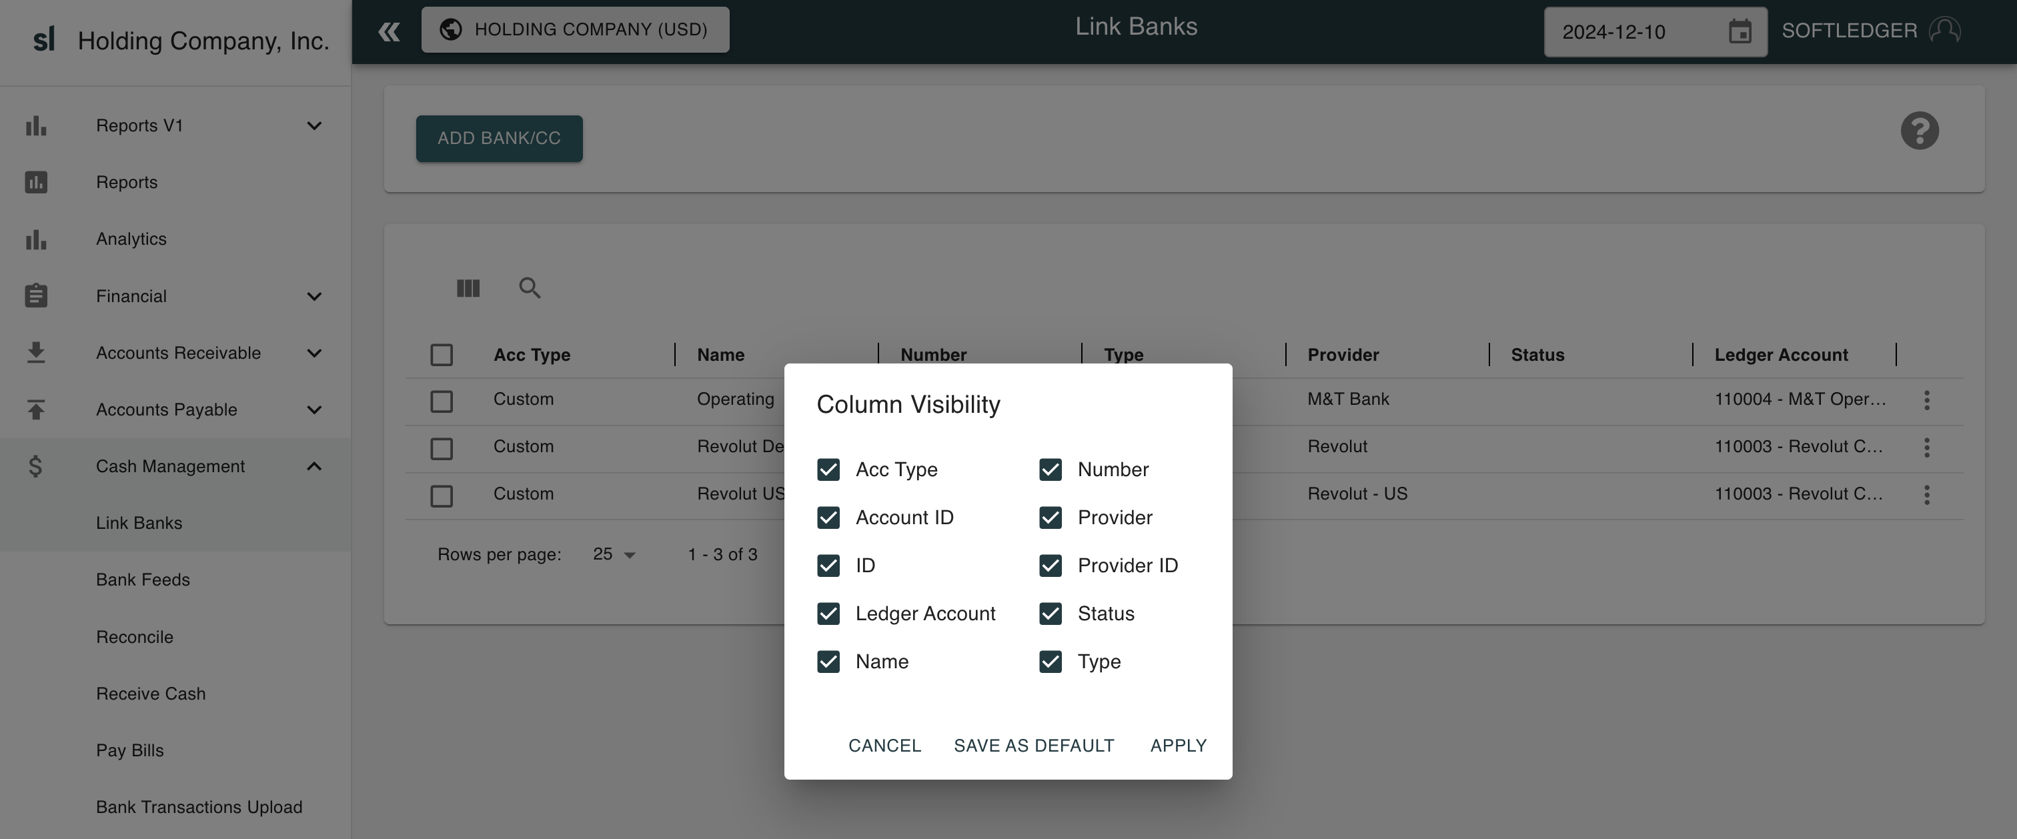Open the calendar date picker icon
Viewport: 2017px width, 839px height.
tap(1740, 31)
